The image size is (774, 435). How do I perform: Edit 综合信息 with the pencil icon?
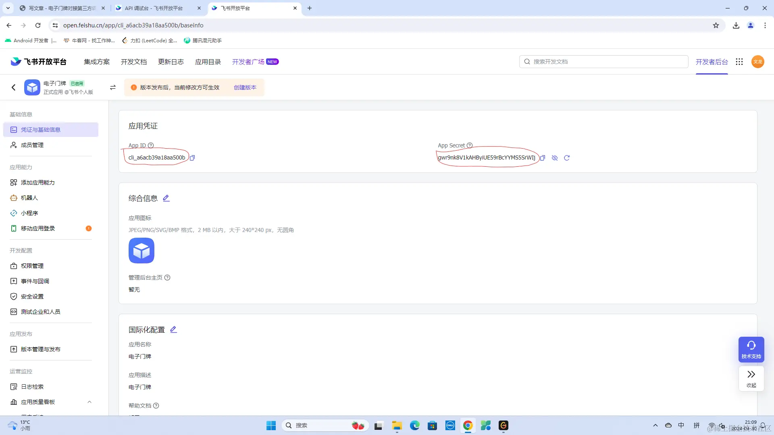pyautogui.click(x=166, y=198)
